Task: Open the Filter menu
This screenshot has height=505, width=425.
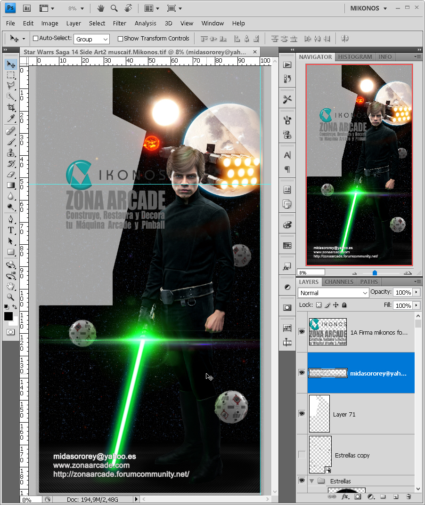Action: pos(119,23)
